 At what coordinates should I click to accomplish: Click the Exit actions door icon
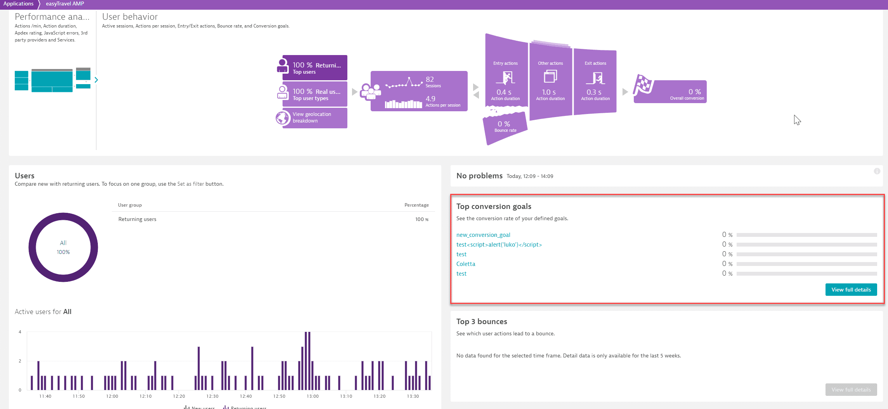(x=595, y=78)
